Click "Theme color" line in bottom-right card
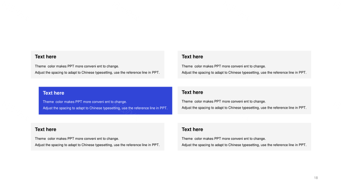The width and height of the screenshot is (342, 195). (x=224, y=139)
